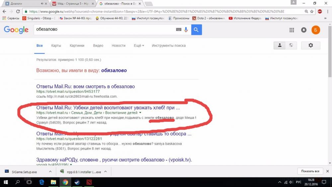Select the Карты search filter
This screenshot has width=332, height=187.
(x=56, y=46)
